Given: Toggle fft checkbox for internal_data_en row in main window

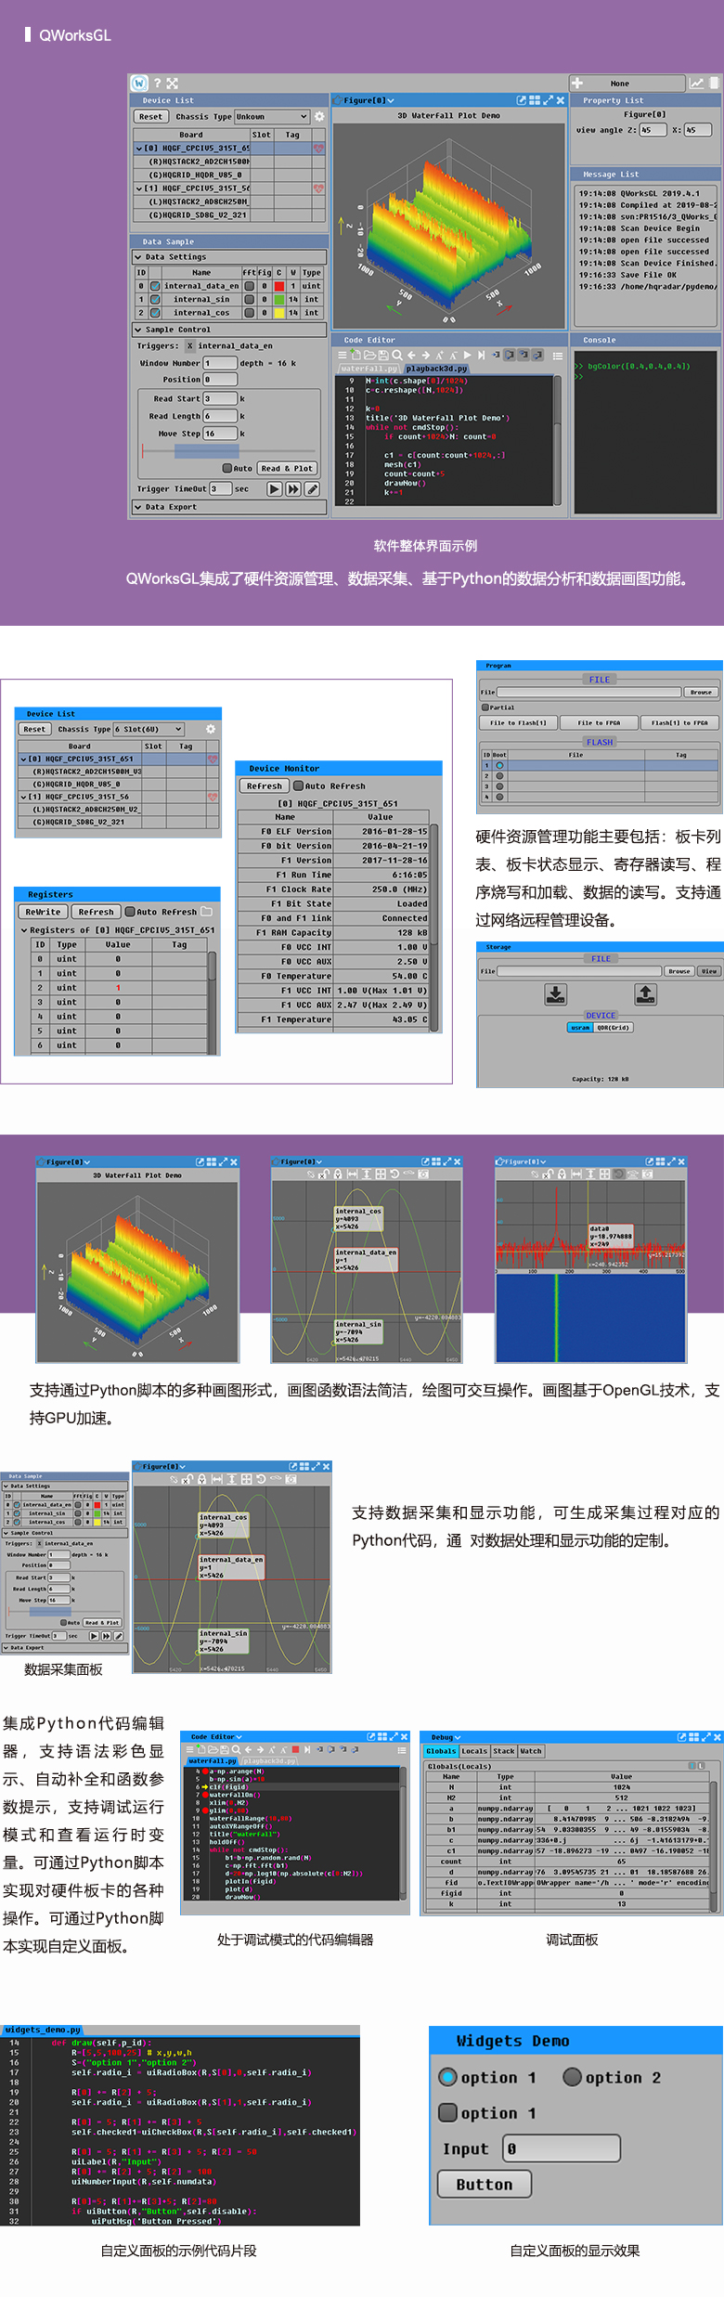Looking at the screenshot, I should tap(250, 286).
